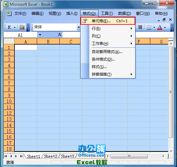
Task: Expand the AutoSum dropdown arrow
Action: 14,27
